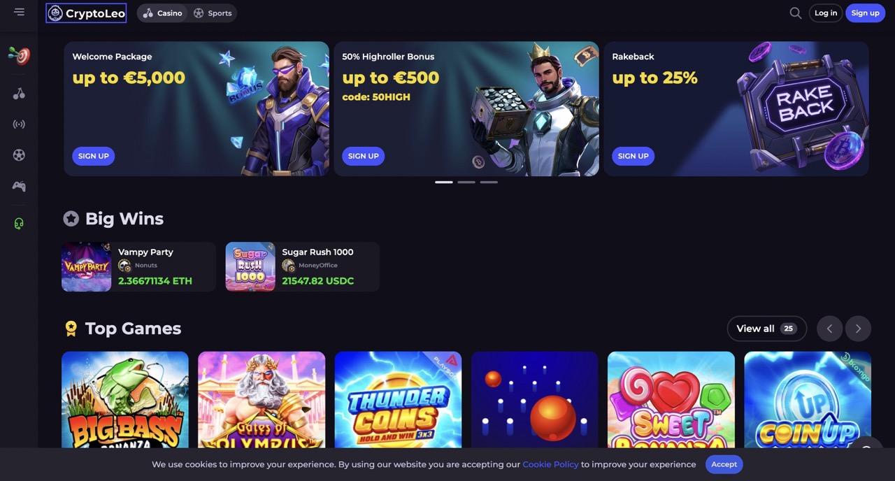Switch to the Sports tab
The image size is (895, 481).
213,13
